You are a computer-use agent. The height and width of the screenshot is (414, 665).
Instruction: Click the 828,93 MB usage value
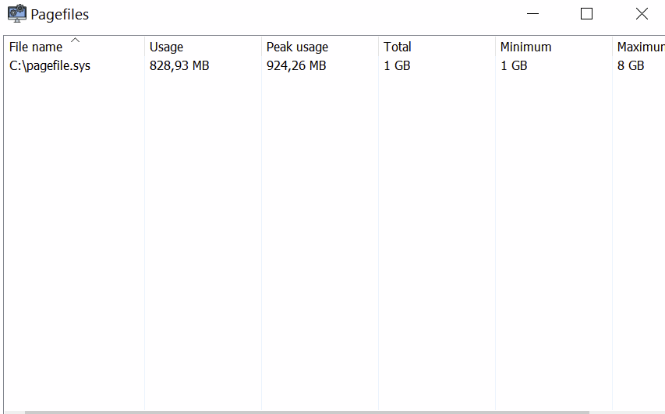[179, 66]
